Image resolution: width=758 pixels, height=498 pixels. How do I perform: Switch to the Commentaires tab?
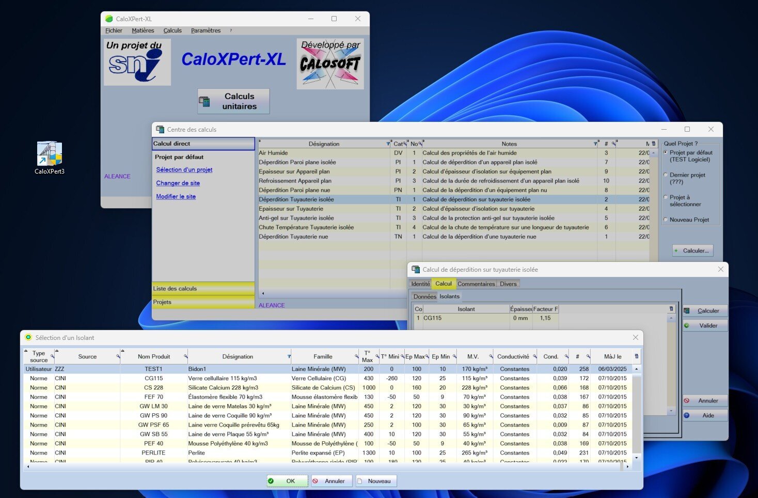476,284
